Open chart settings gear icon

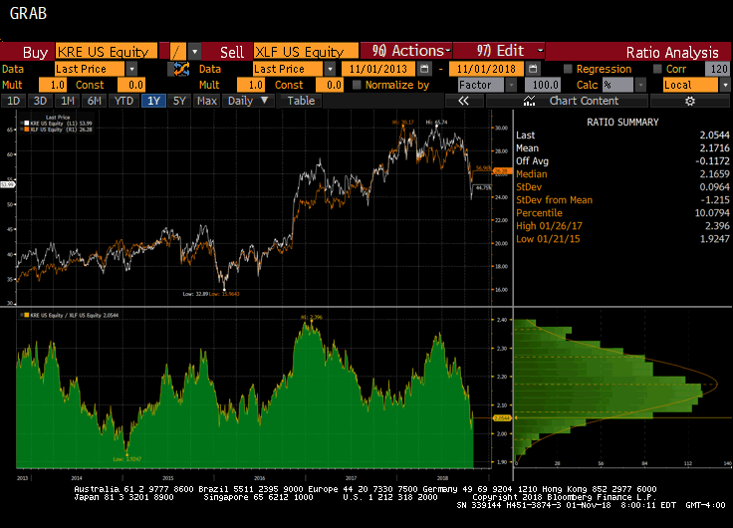point(690,101)
